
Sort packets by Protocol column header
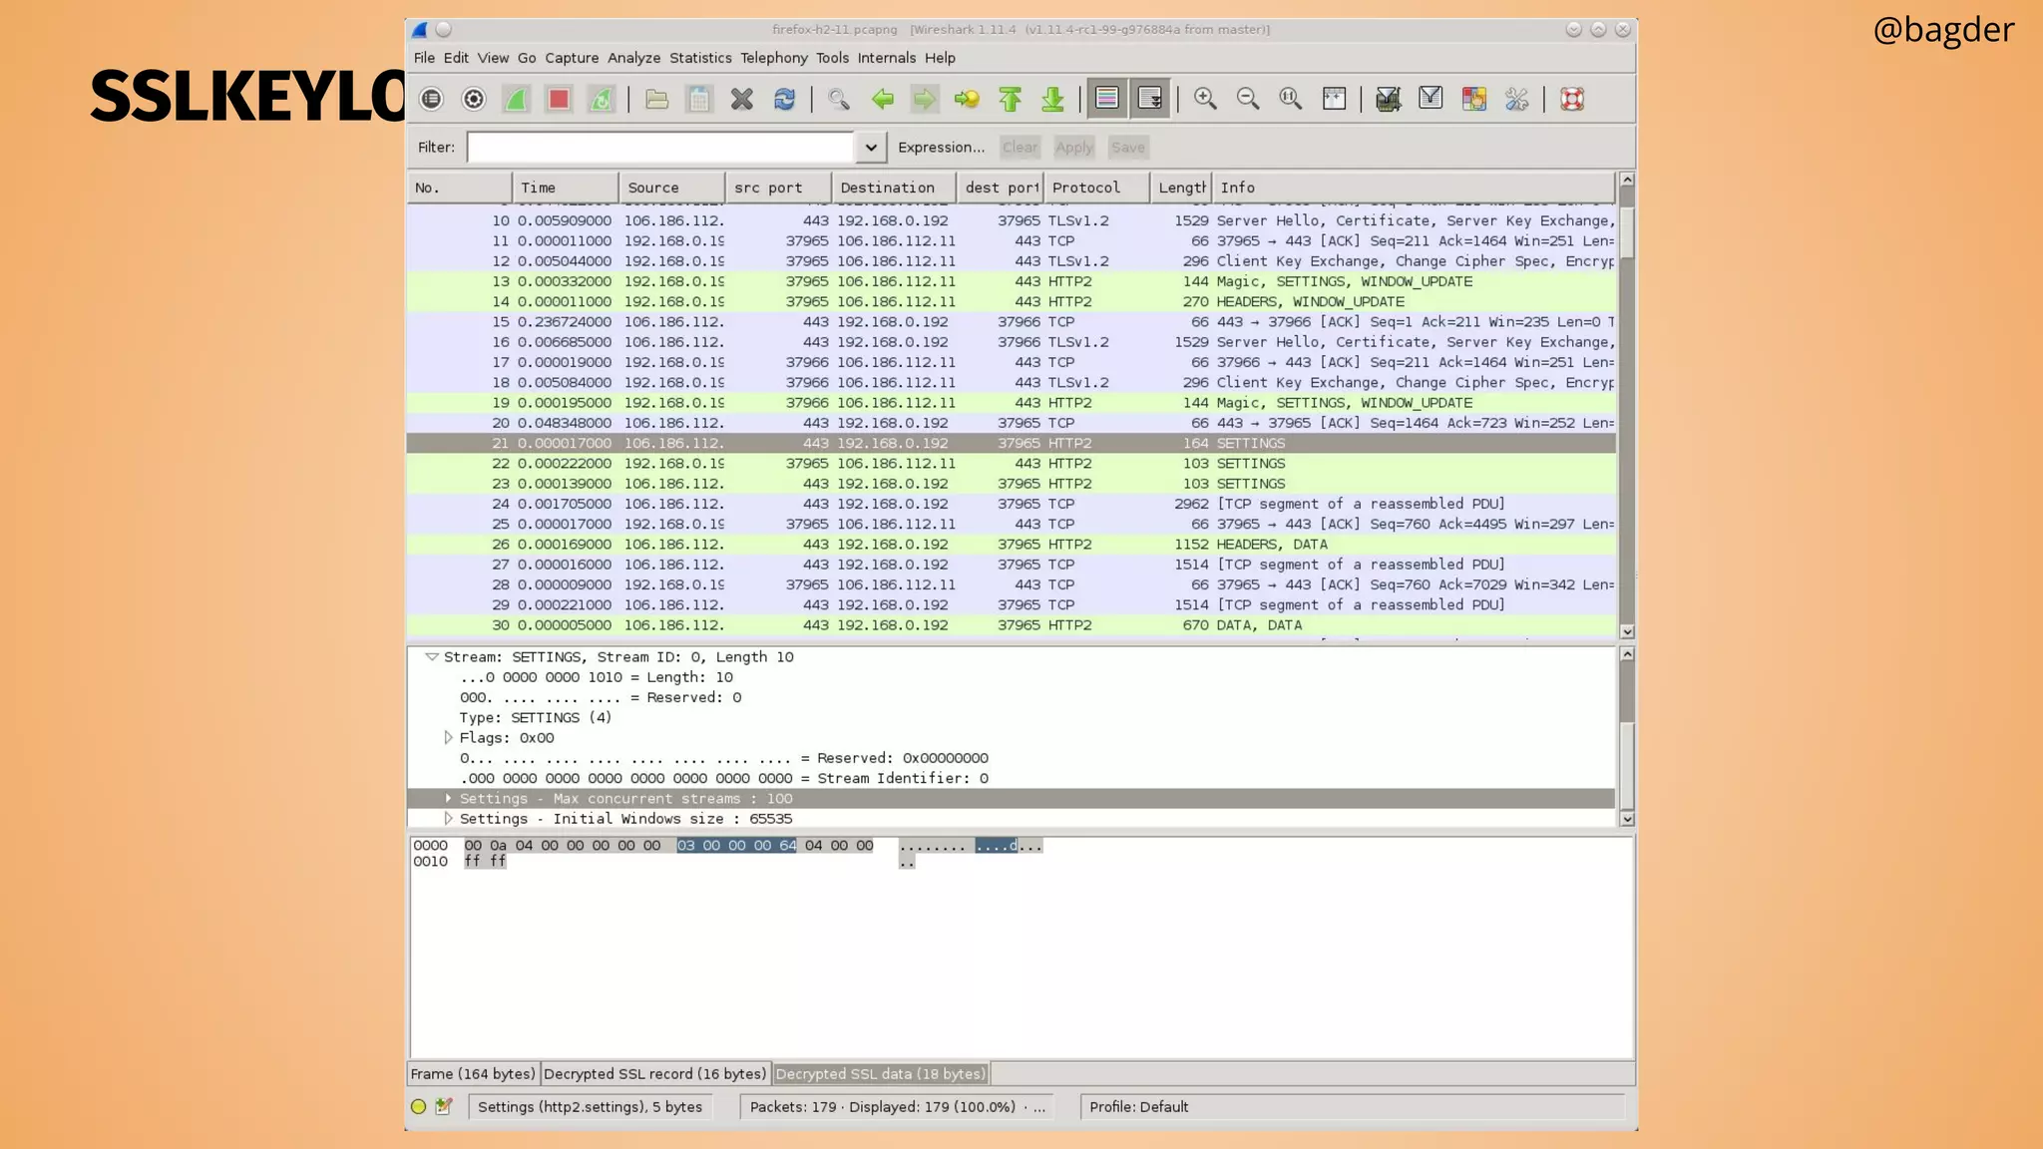(x=1096, y=188)
